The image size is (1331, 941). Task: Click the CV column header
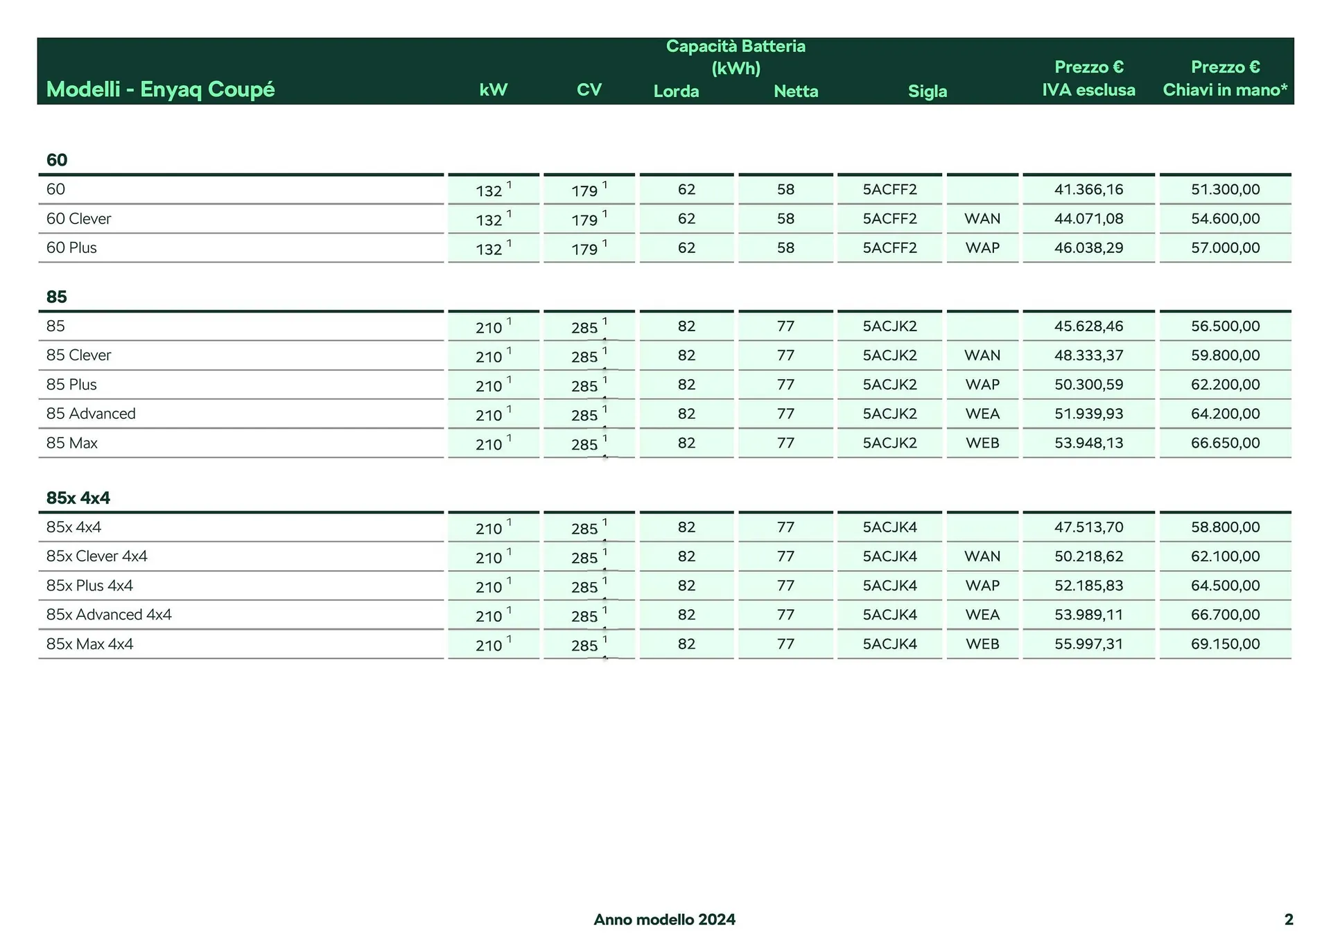[x=589, y=90]
